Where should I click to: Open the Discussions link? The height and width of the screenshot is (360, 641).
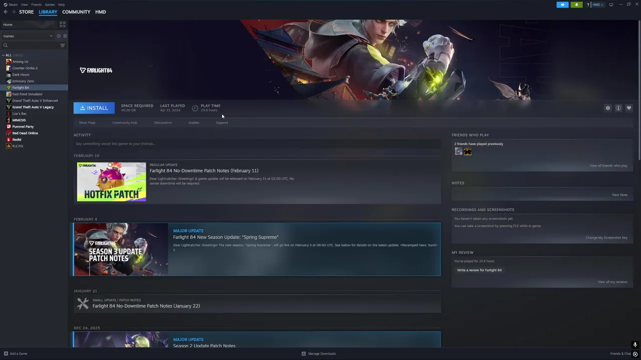(x=163, y=122)
